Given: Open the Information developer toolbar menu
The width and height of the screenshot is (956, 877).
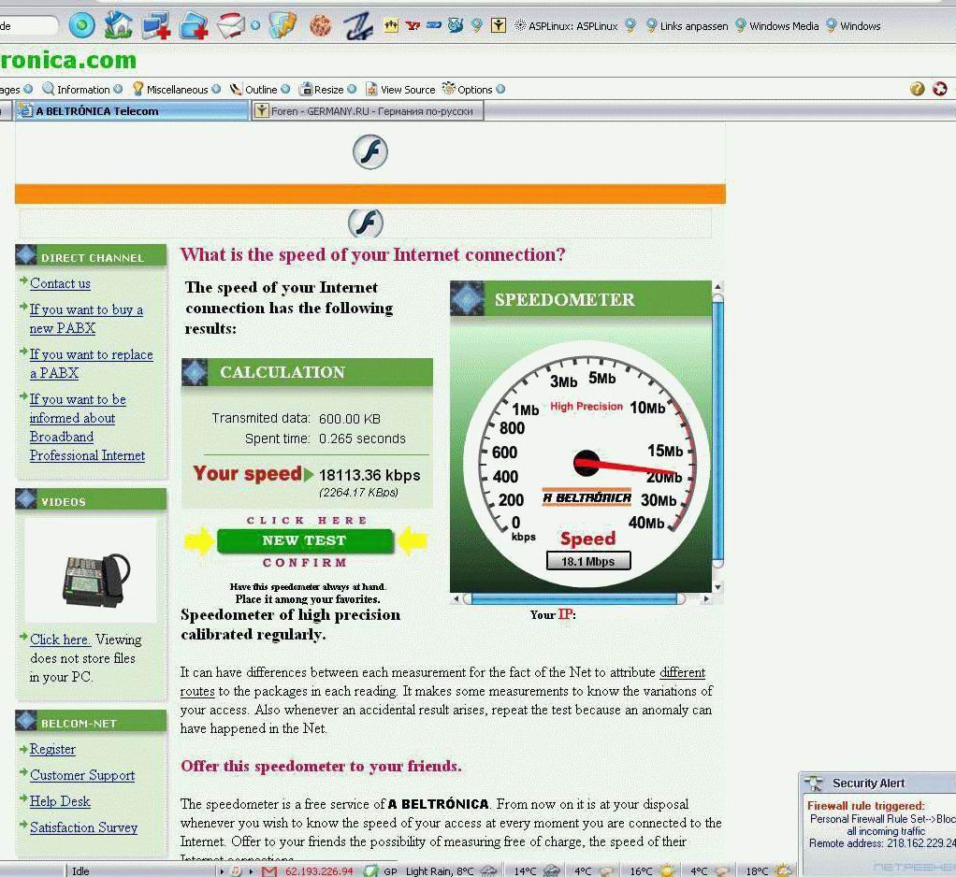Looking at the screenshot, I should [x=82, y=90].
